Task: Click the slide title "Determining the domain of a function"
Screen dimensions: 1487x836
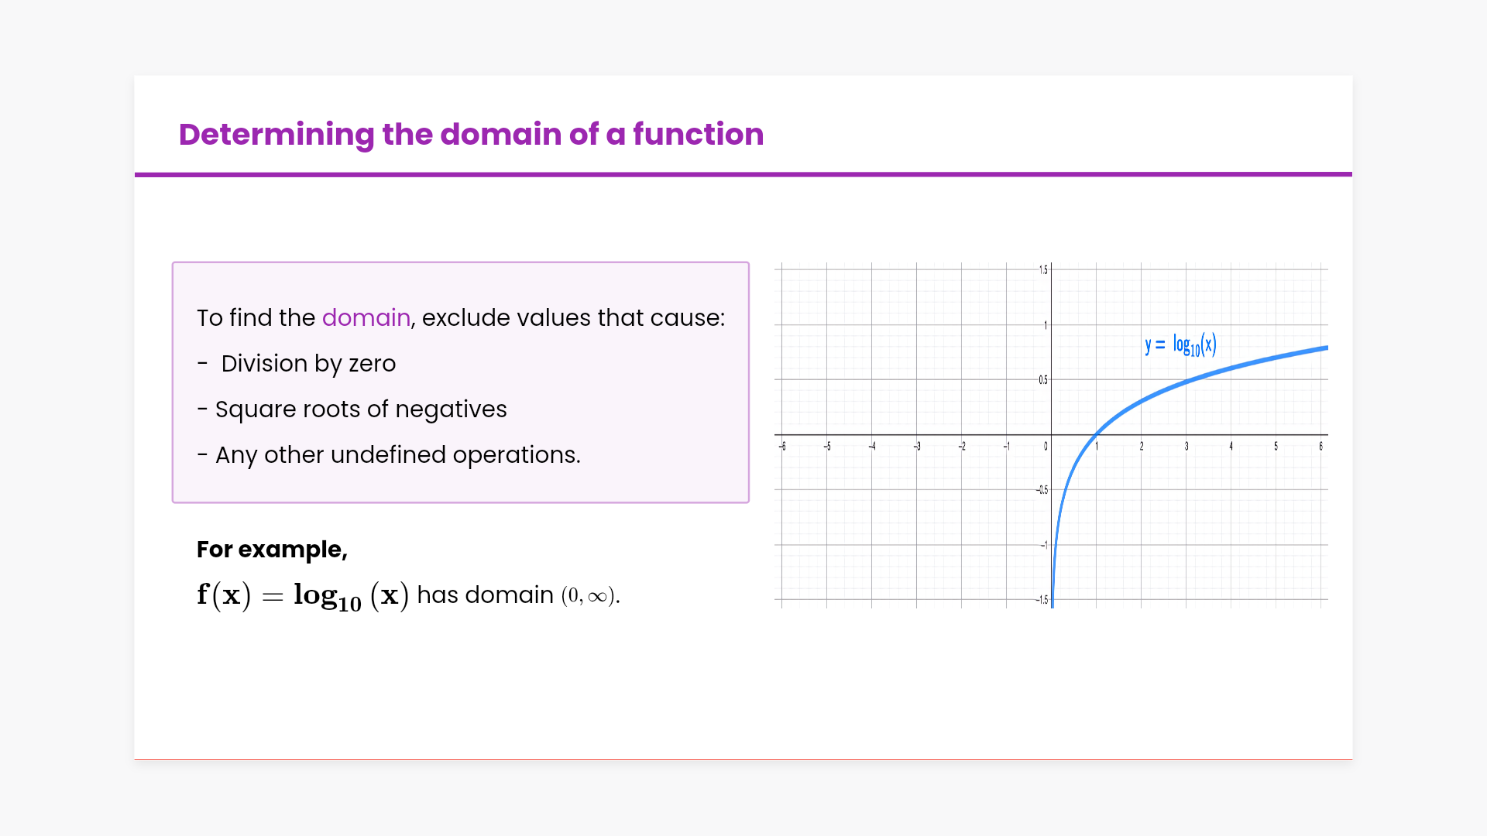Action: tap(471, 134)
